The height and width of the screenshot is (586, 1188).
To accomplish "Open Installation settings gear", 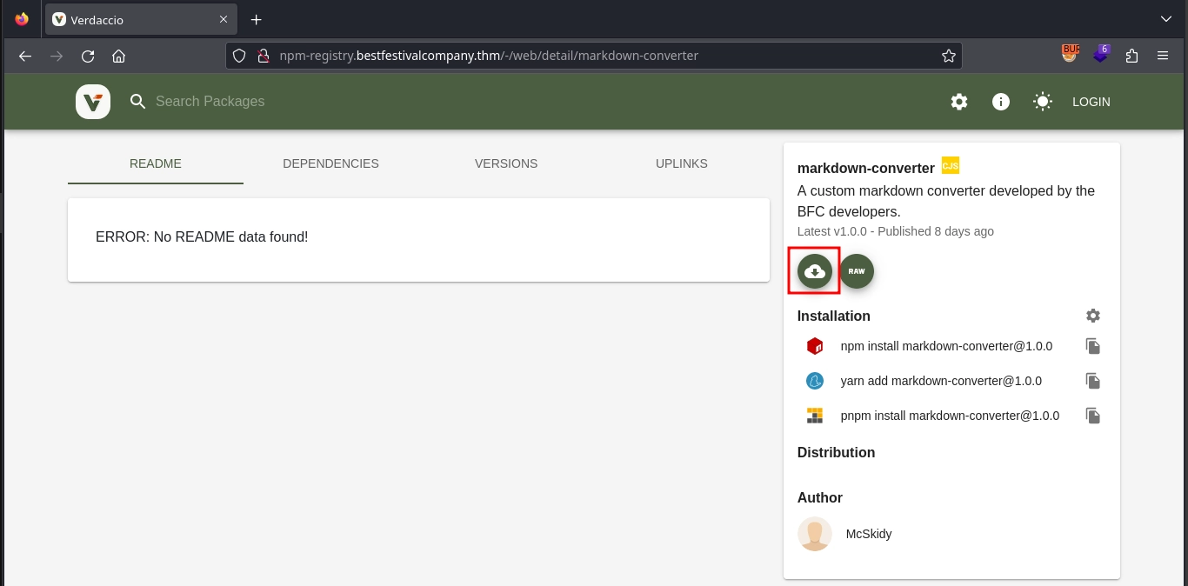I will pyautogui.click(x=1093, y=316).
